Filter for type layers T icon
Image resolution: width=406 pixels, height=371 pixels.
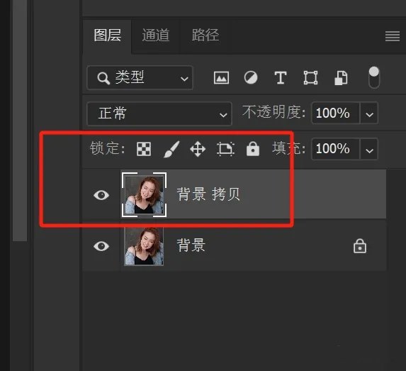tap(281, 78)
